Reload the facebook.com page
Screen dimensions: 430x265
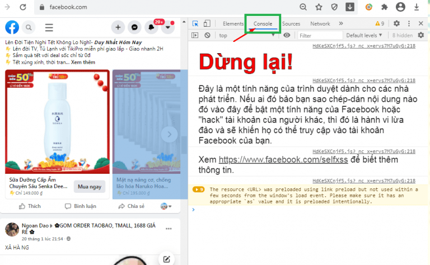[23, 7]
